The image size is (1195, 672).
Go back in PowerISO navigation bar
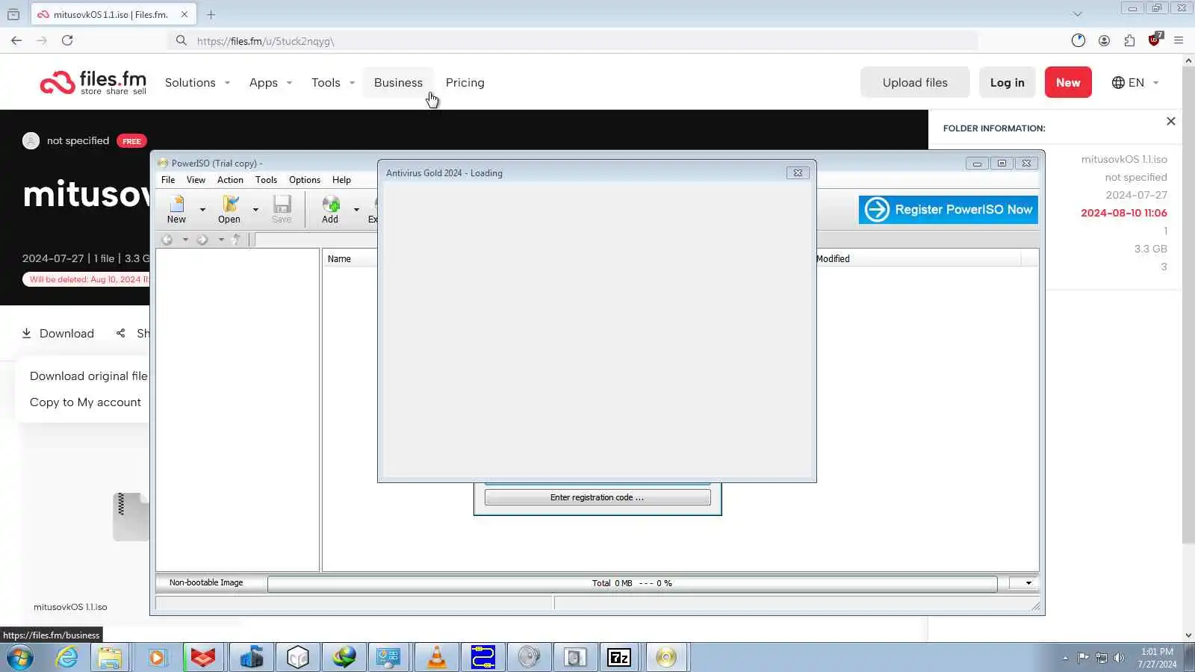(167, 240)
